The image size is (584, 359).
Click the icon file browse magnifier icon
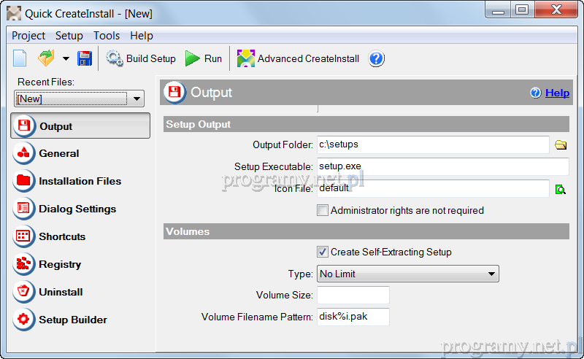point(561,189)
